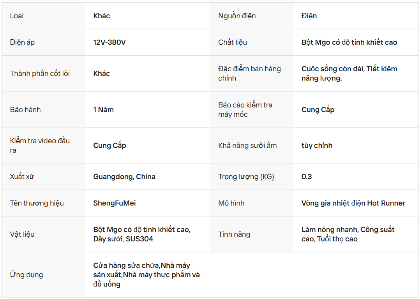
Task: Click the "Loại" attribute label
Action: coord(17,16)
